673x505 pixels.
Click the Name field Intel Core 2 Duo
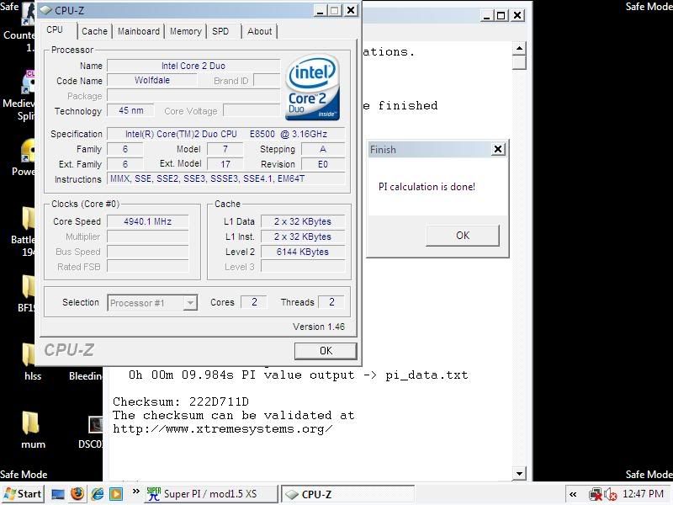click(x=193, y=66)
